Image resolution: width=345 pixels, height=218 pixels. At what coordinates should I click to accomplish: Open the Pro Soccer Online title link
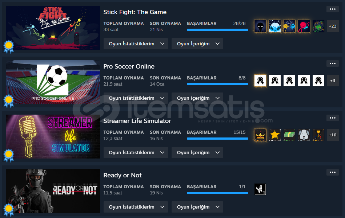tap(129, 66)
